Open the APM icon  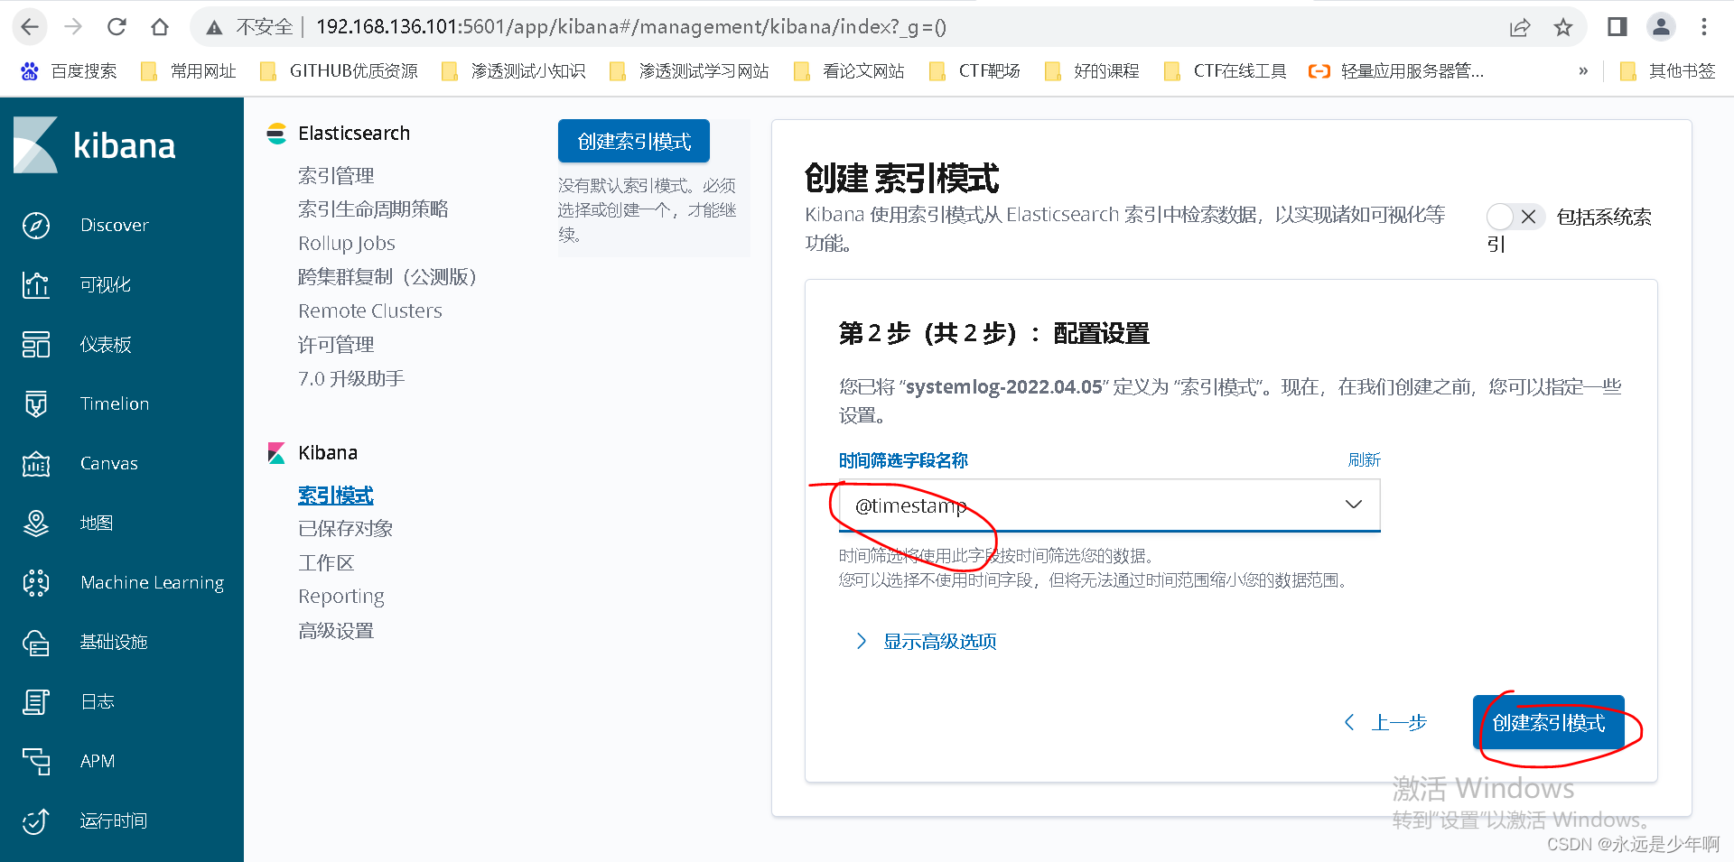(36, 761)
